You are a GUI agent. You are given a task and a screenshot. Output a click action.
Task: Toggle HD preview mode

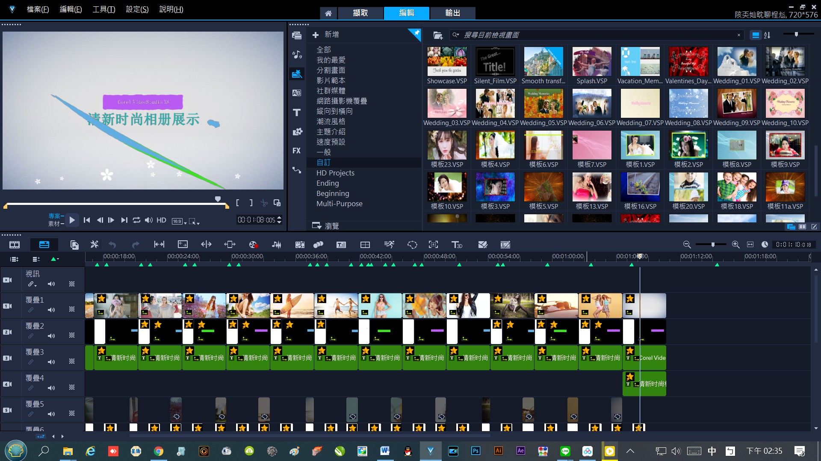161,220
